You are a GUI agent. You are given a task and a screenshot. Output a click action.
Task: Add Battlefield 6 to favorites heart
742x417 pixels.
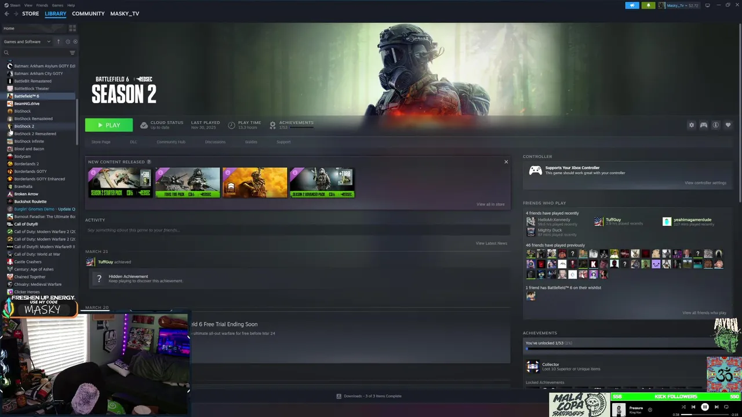(x=728, y=125)
